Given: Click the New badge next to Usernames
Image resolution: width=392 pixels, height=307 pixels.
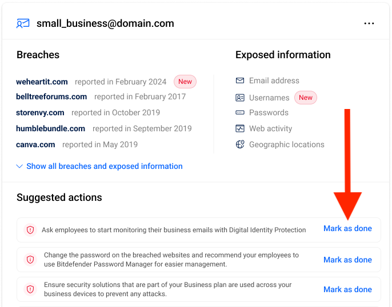Looking at the screenshot, I should point(306,98).
